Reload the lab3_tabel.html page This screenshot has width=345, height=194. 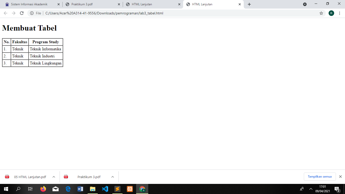coord(21,13)
